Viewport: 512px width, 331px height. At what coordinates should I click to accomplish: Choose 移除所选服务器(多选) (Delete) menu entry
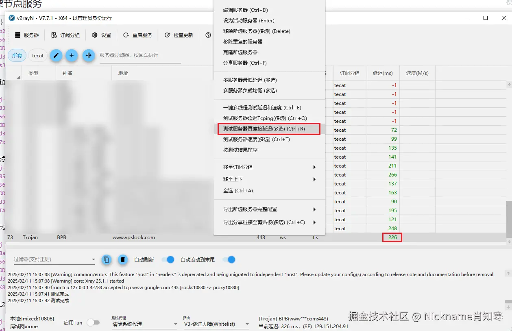coord(269,31)
